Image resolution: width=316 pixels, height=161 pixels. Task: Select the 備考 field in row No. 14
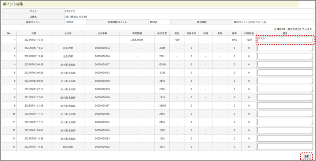285,147
